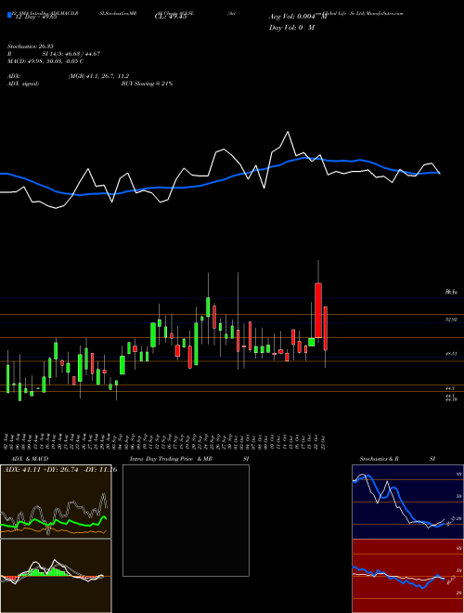This screenshot has width=464, height=613.
Task: Open the blue Stochastics chart panel
Action: coord(407,502)
